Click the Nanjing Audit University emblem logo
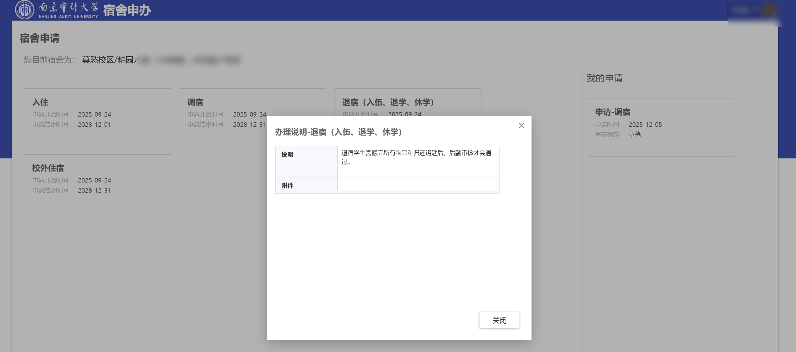This screenshot has width=796, height=352. [24, 10]
